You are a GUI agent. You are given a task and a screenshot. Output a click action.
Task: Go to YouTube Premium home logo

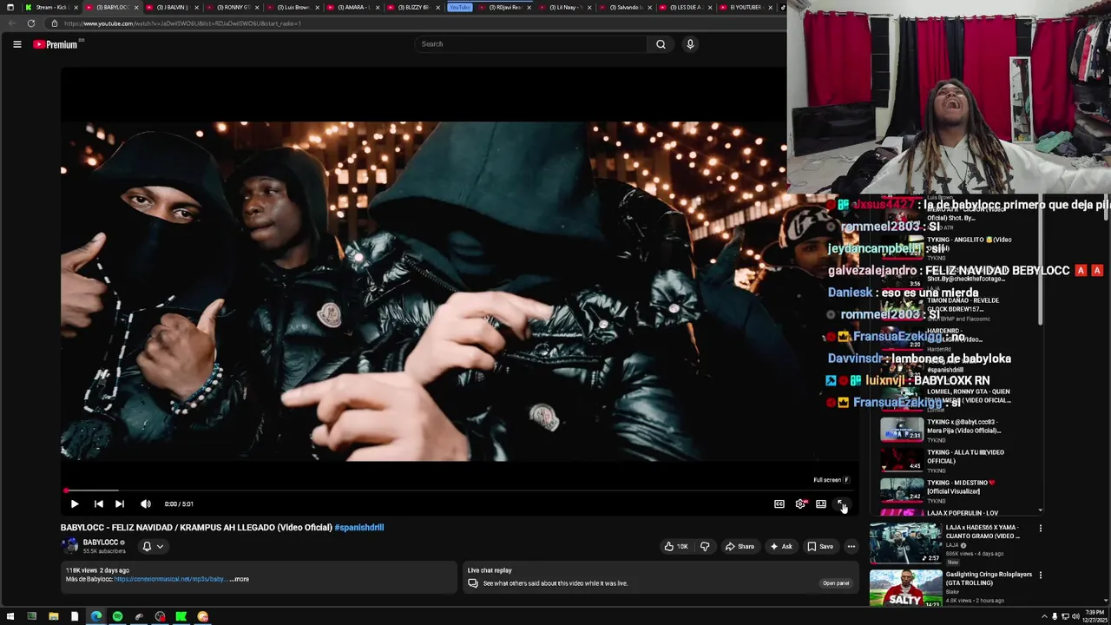pyautogui.click(x=57, y=44)
